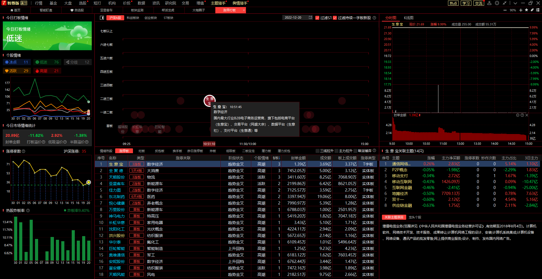Open the 行情 menu
This screenshot has width=542, height=279.
click(x=39, y=3)
